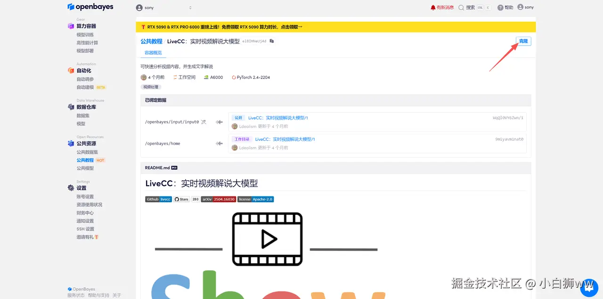Click the search magnifier icon
The image size is (603, 299).
(461, 8)
